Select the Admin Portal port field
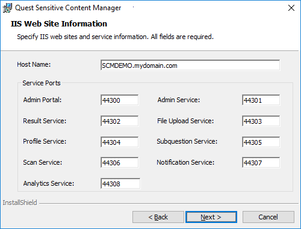The width and height of the screenshot is (301, 229). coord(120,100)
